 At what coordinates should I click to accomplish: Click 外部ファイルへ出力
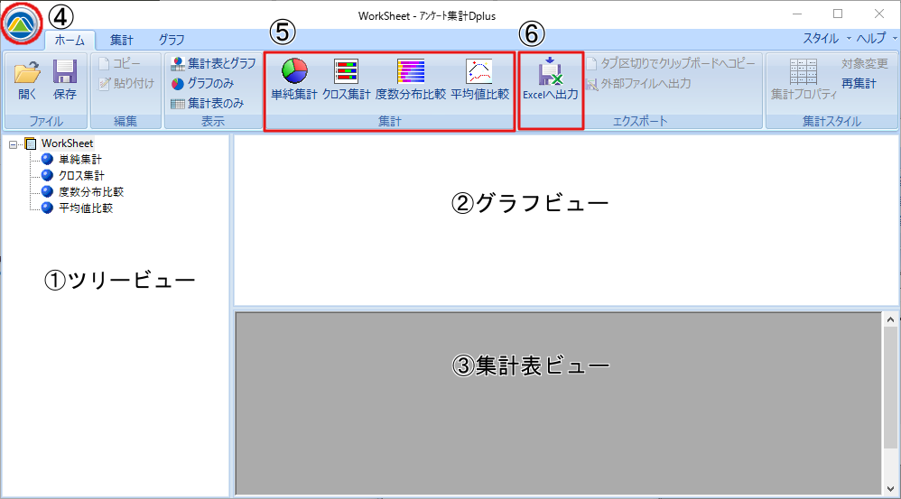638,84
